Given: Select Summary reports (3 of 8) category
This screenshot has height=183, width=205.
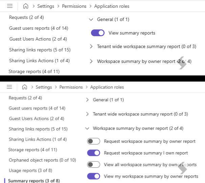Looking at the screenshot, I should click(x=34, y=181).
